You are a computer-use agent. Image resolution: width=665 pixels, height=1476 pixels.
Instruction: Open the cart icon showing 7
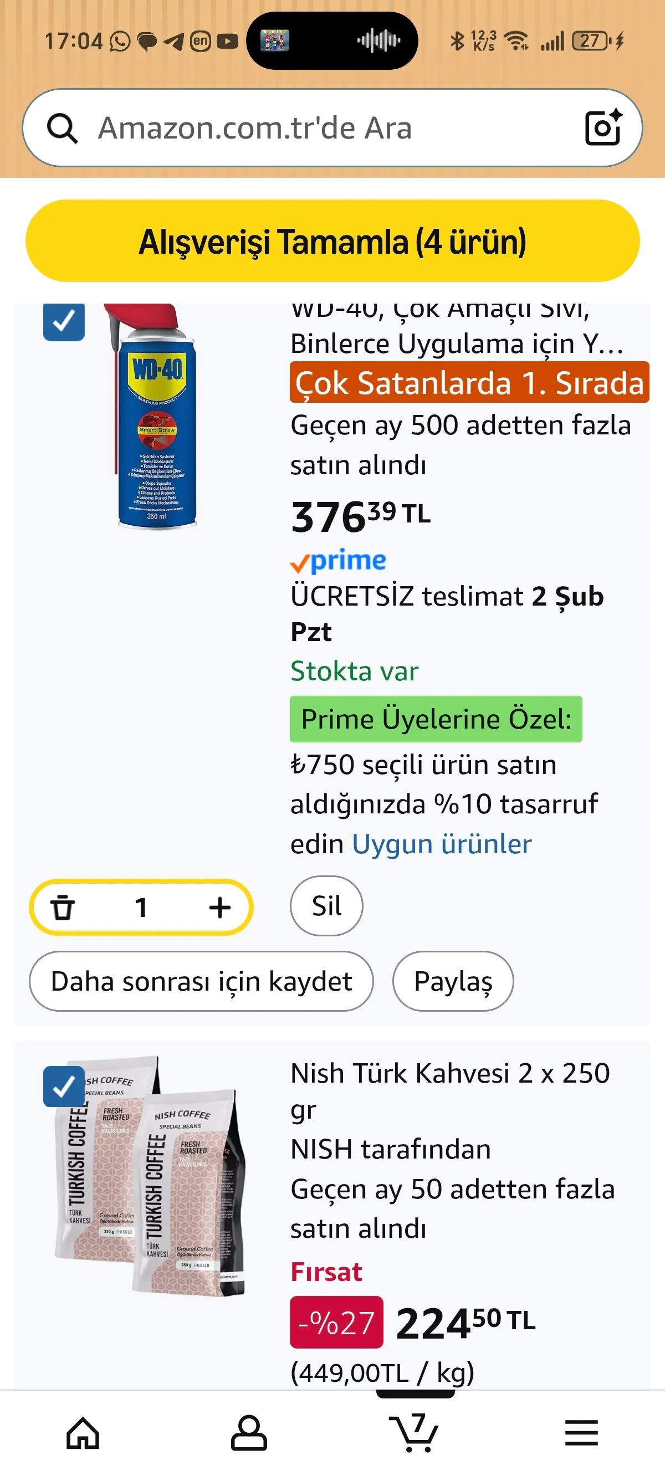pos(415,1433)
